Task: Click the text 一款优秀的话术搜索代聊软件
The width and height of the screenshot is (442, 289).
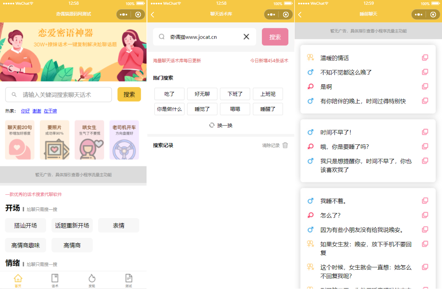Action: [x=33, y=194]
